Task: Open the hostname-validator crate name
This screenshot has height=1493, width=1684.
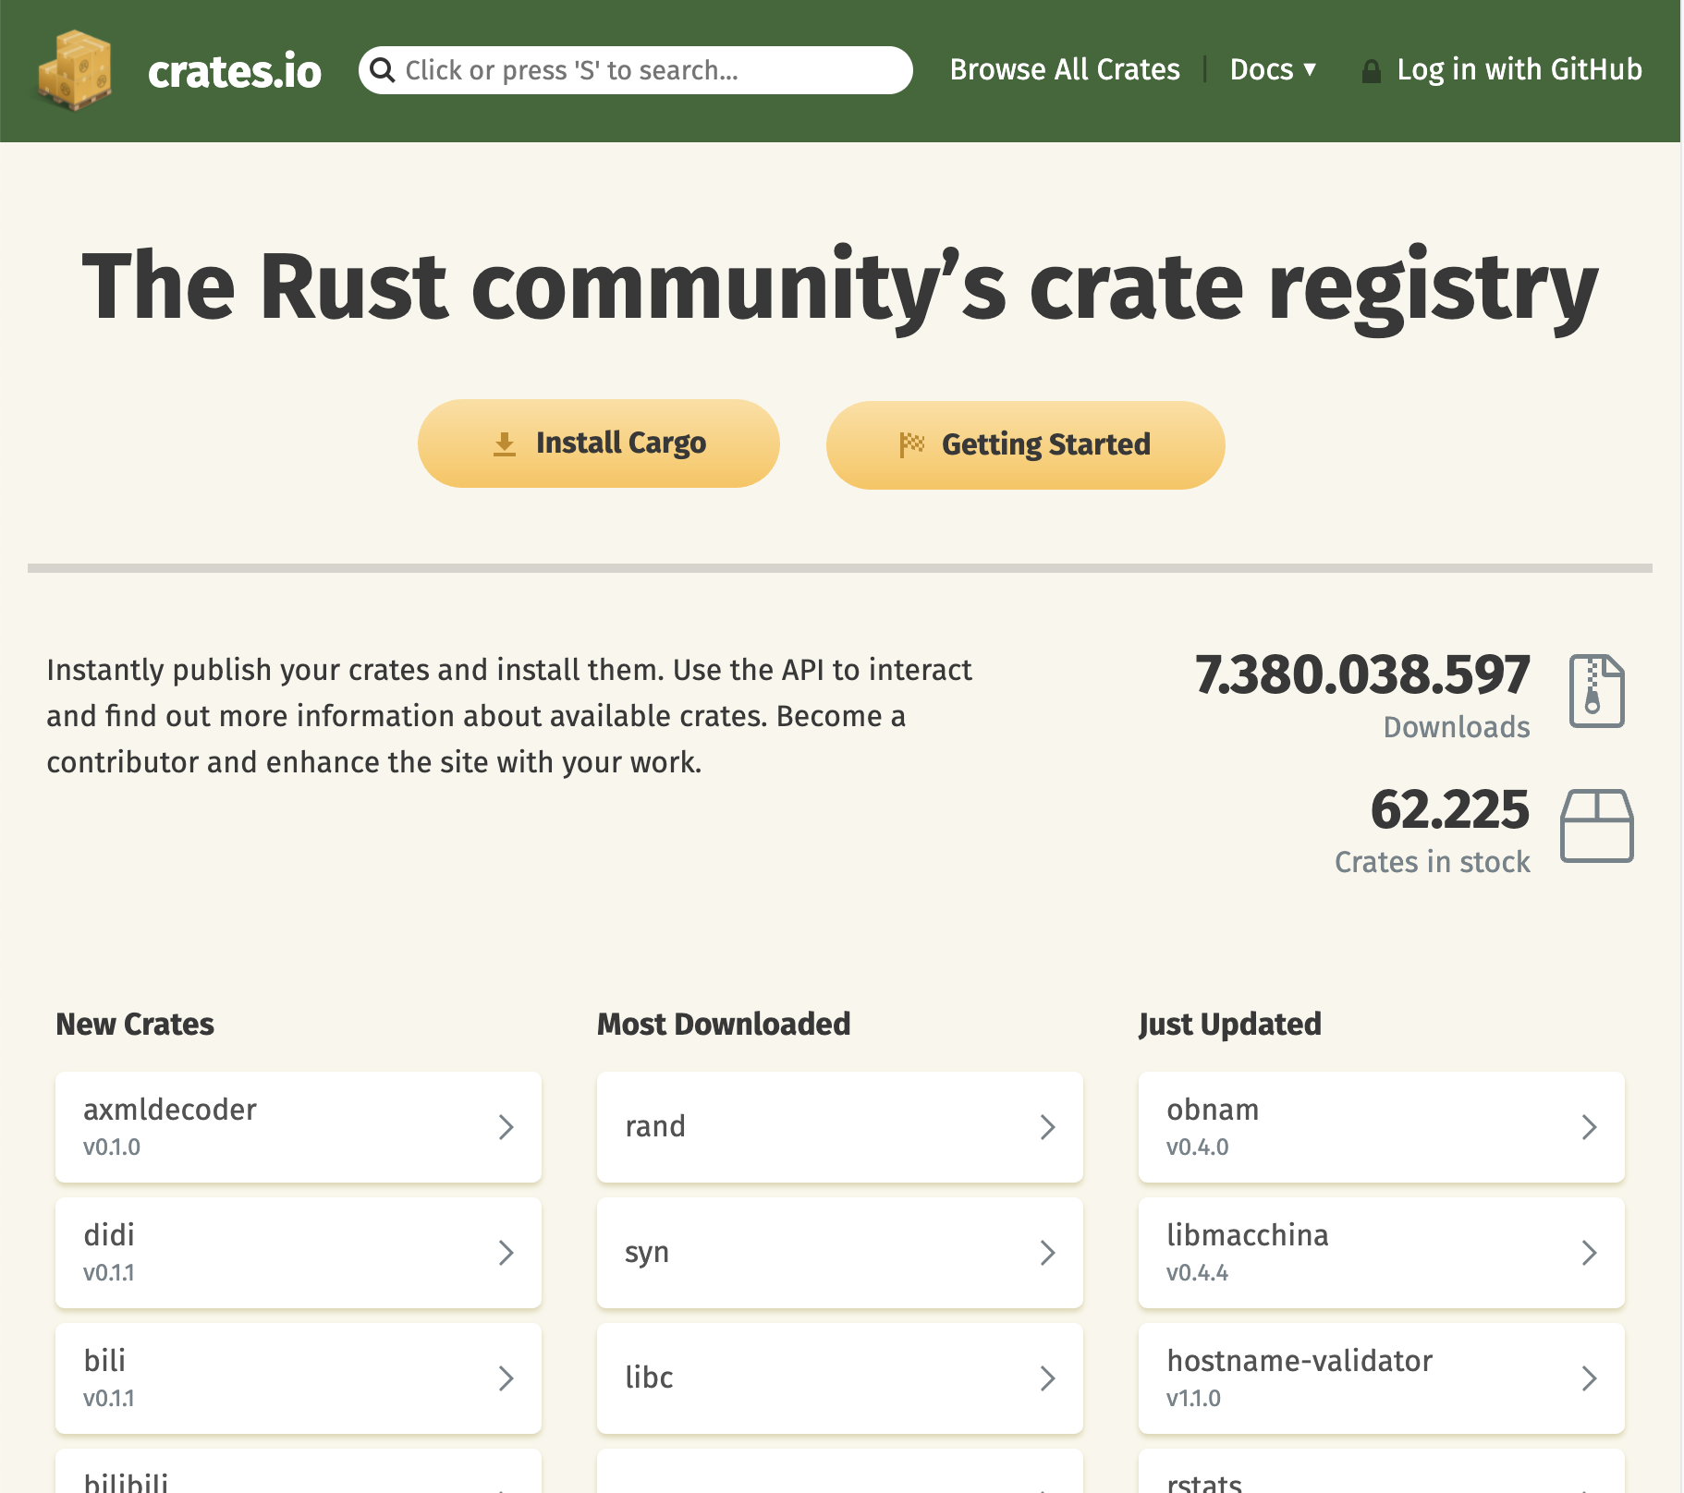Action: tap(1300, 1361)
